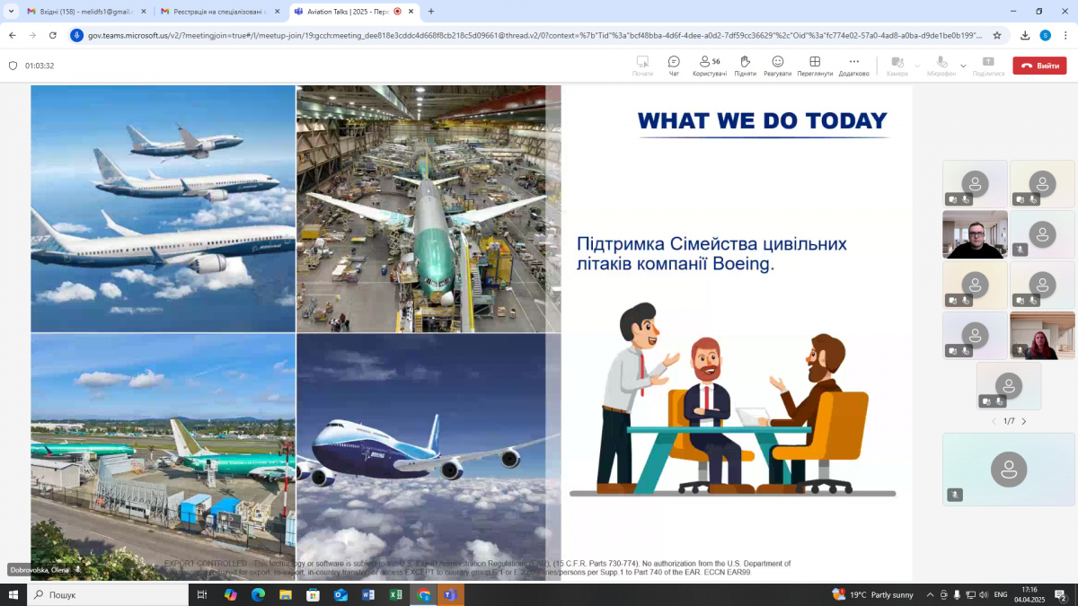Image resolution: width=1078 pixels, height=606 pixels.
Task: Toggle the Камера camera on
Action: point(897,65)
